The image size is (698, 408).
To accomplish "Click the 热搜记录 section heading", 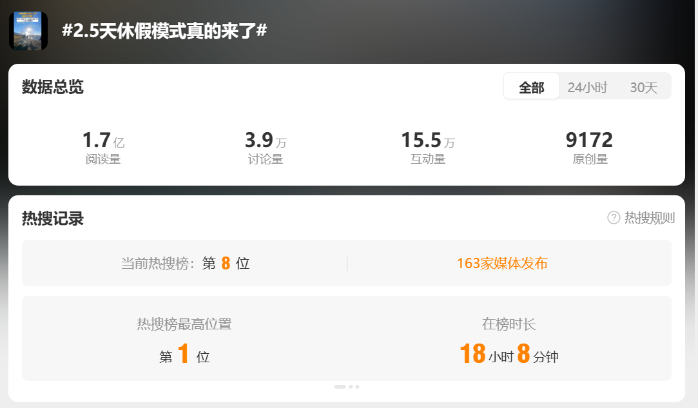I will [x=53, y=219].
